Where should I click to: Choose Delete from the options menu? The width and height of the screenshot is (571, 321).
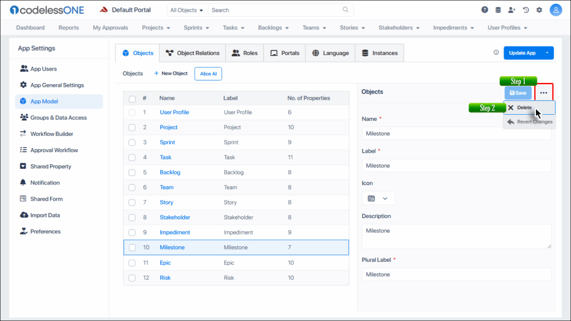[524, 108]
